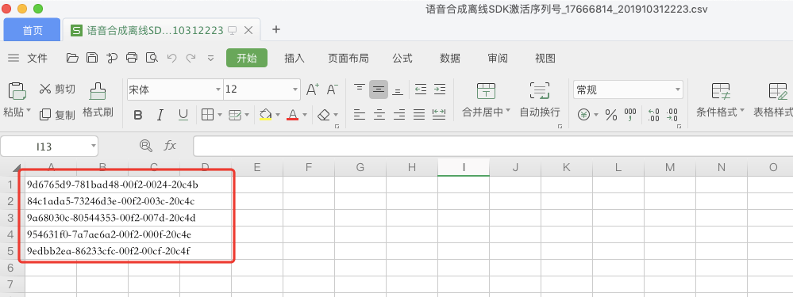Click the increase decimal places icon
The height and width of the screenshot is (297, 793).
(653, 116)
